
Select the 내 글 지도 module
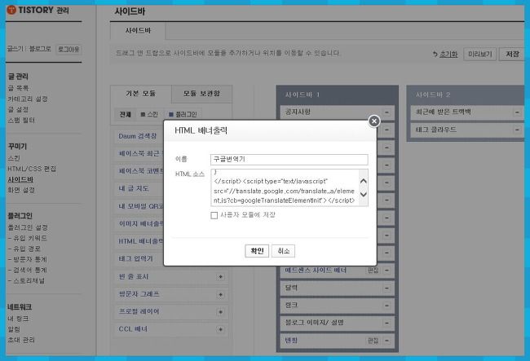pos(134,188)
